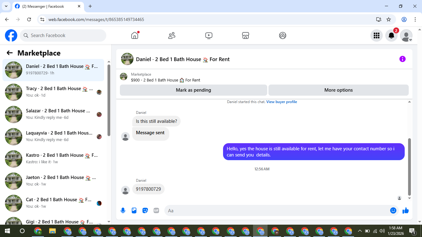The width and height of the screenshot is (422, 237).
Task: View site information icon in address bar
Action: 43,19
